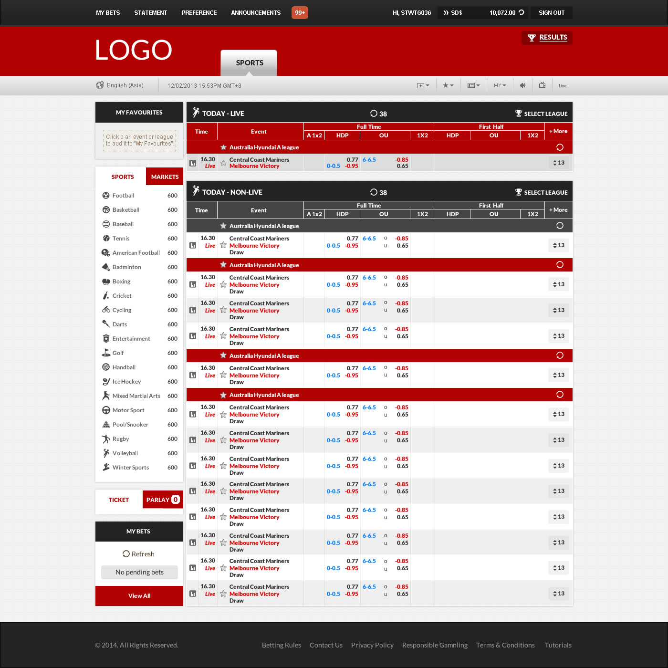Click the globe icon beside English (Asia)
Viewport: 668px width, 668px height.
(100, 85)
